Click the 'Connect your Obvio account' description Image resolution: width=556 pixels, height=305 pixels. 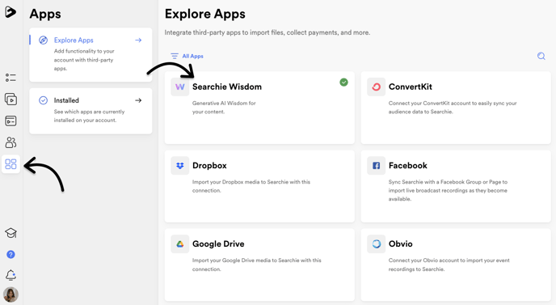[x=449, y=265]
